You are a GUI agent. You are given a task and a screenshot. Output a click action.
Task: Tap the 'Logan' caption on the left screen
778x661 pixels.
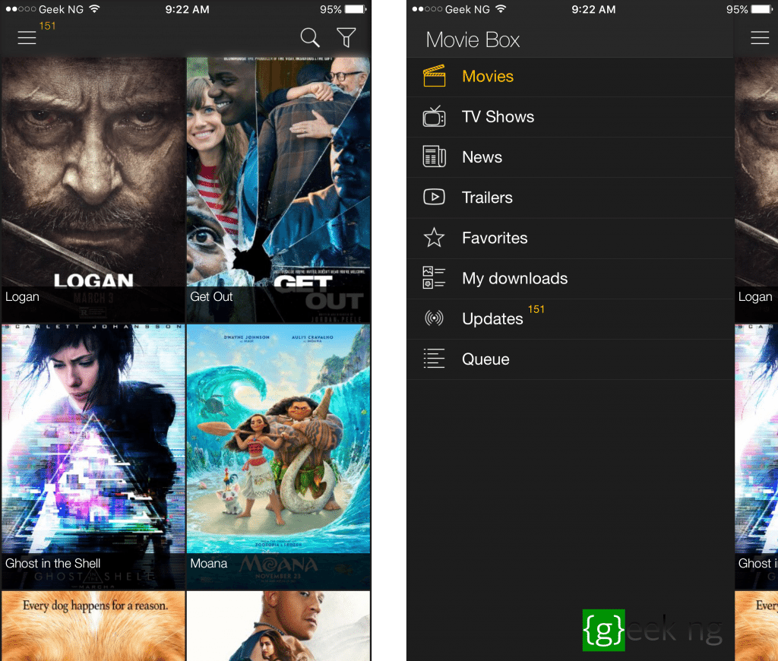[x=22, y=297]
